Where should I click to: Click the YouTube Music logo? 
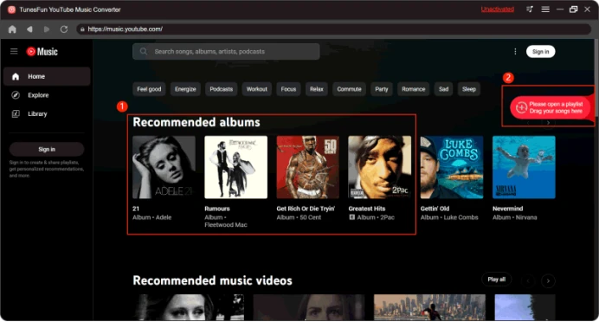42,52
